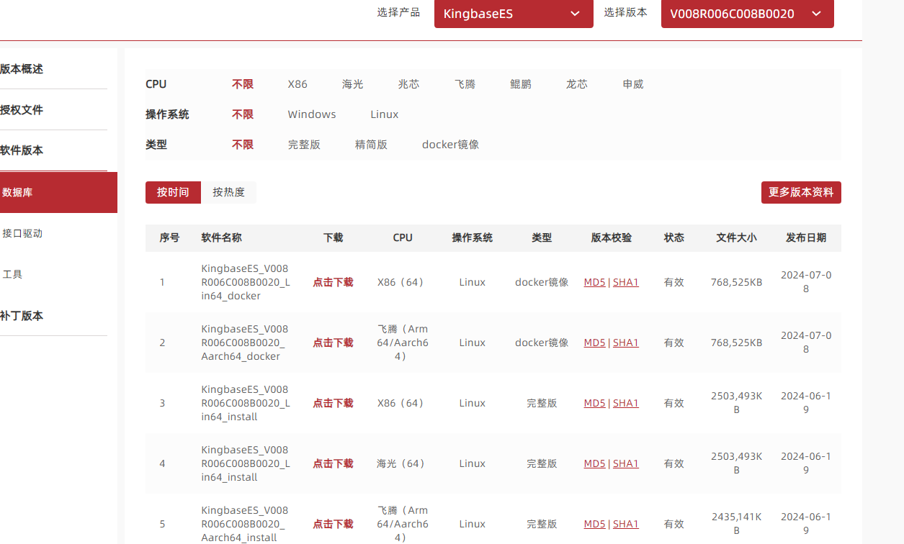
Task: Open SHA1 checksum for row 4
Action: click(626, 463)
